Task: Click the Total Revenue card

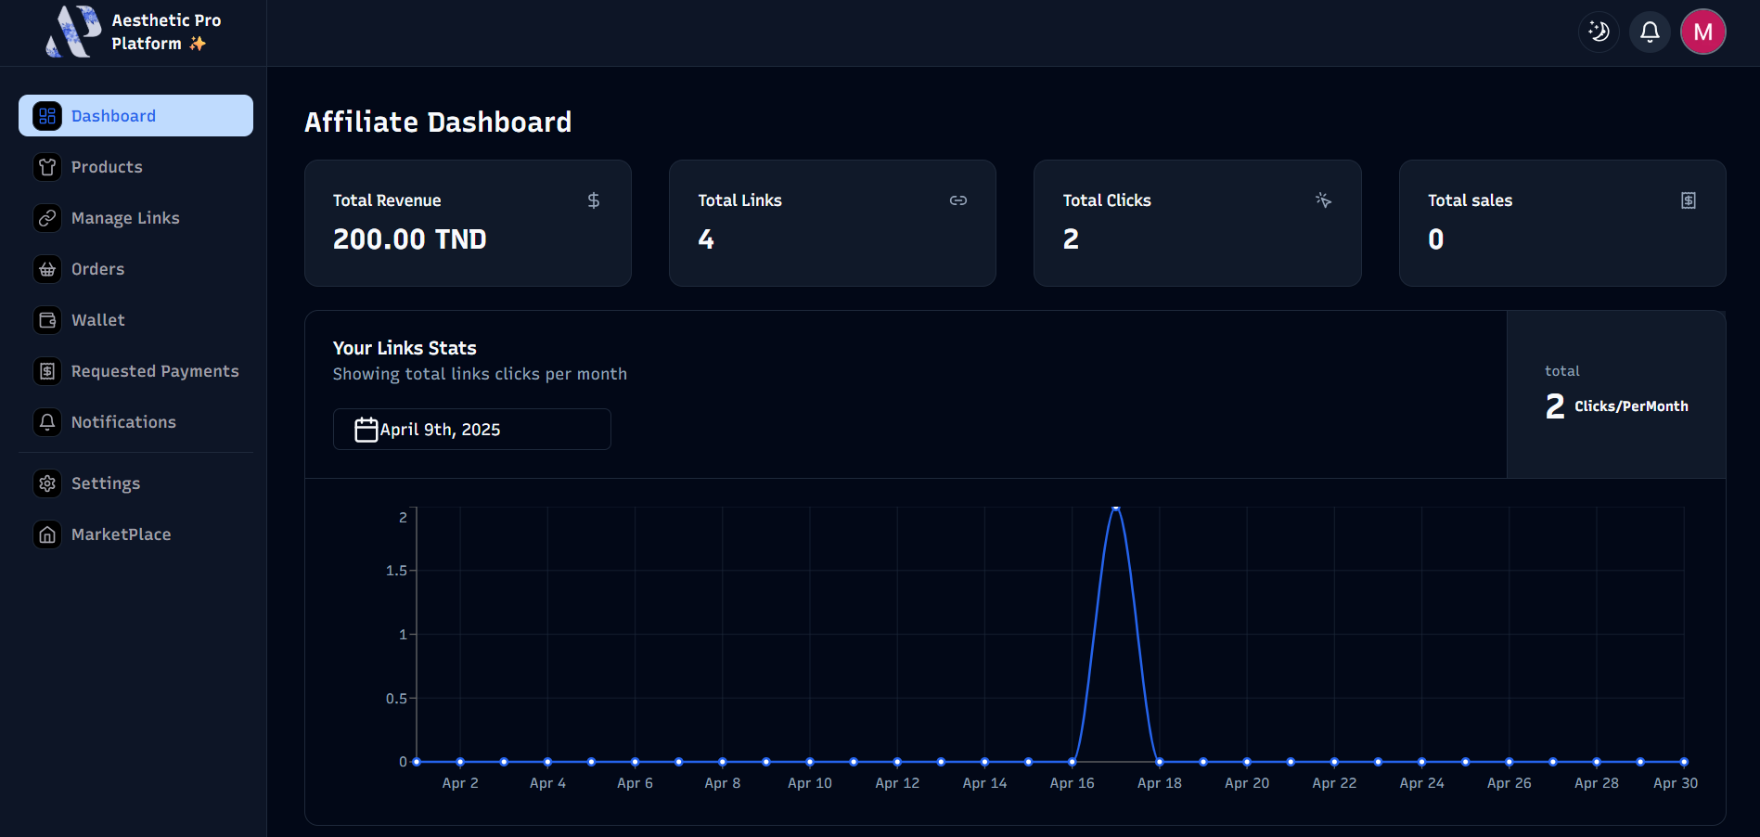Action: (468, 223)
